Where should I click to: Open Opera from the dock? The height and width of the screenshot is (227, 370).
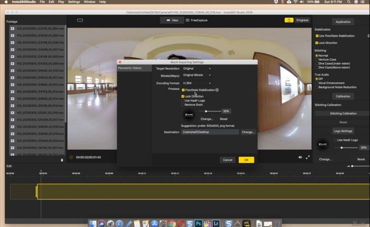(x=181, y=223)
